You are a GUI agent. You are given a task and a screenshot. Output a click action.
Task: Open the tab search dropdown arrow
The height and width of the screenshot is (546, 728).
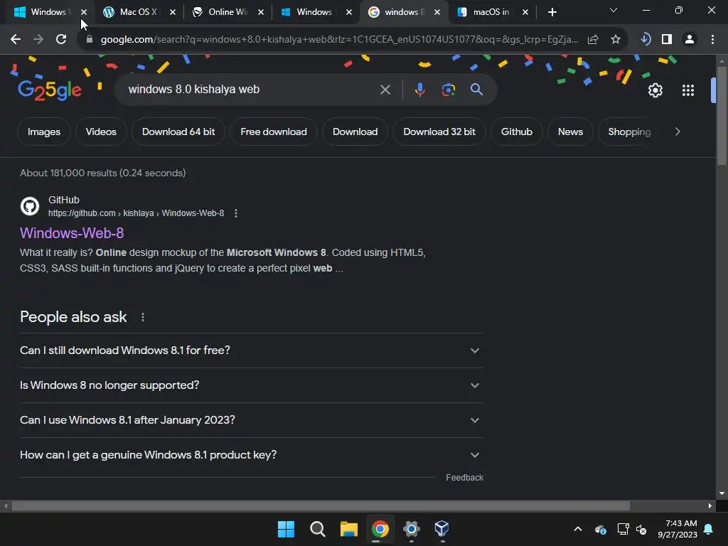614,10
